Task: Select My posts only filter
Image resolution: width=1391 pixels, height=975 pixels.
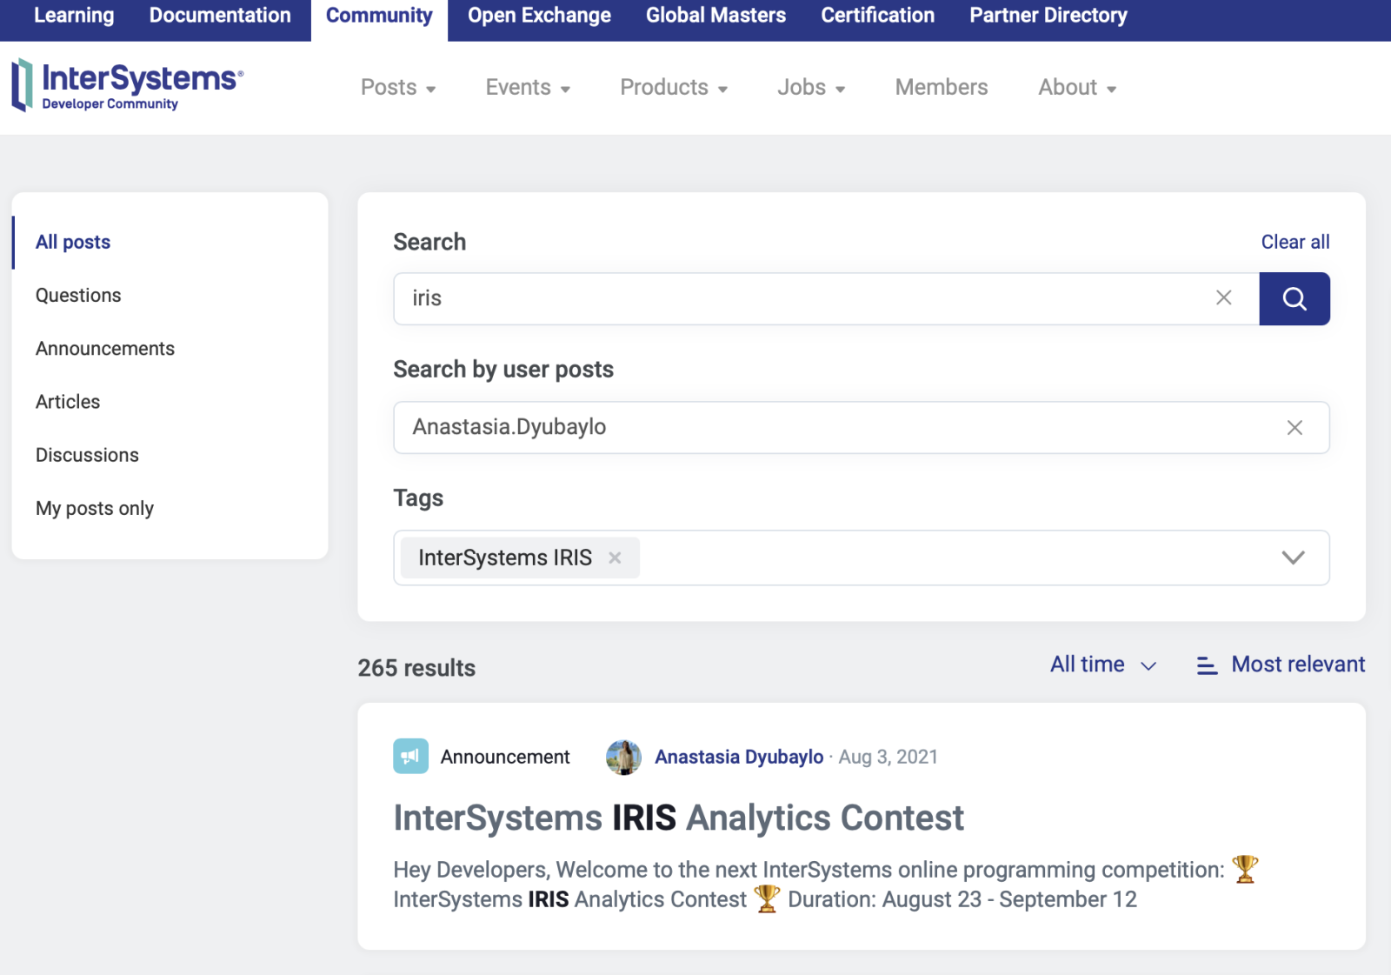Action: point(95,509)
